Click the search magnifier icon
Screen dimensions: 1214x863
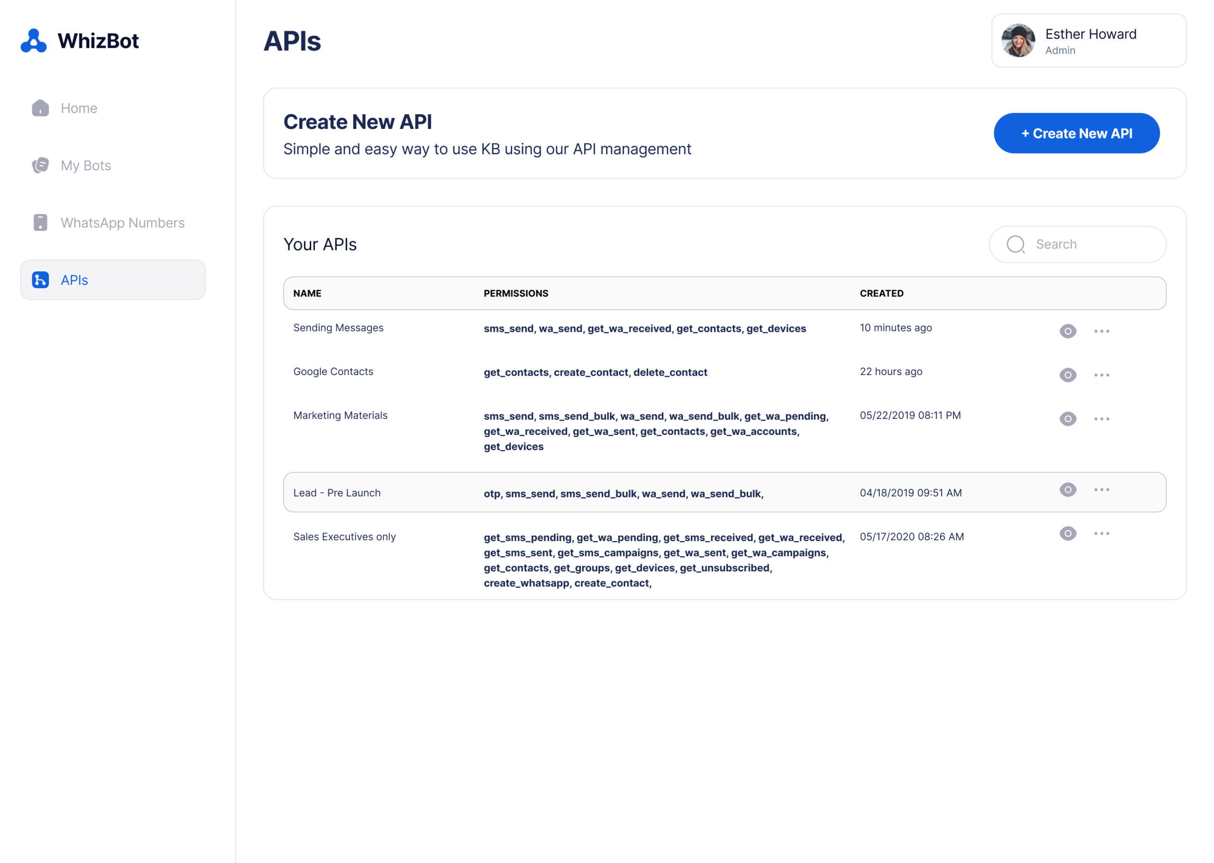click(x=1015, y=245)
